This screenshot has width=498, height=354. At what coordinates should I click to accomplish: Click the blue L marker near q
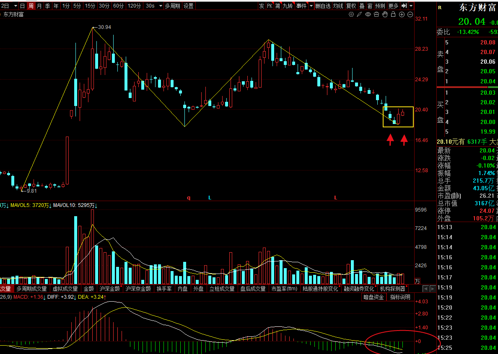click(x=210, y=197)
